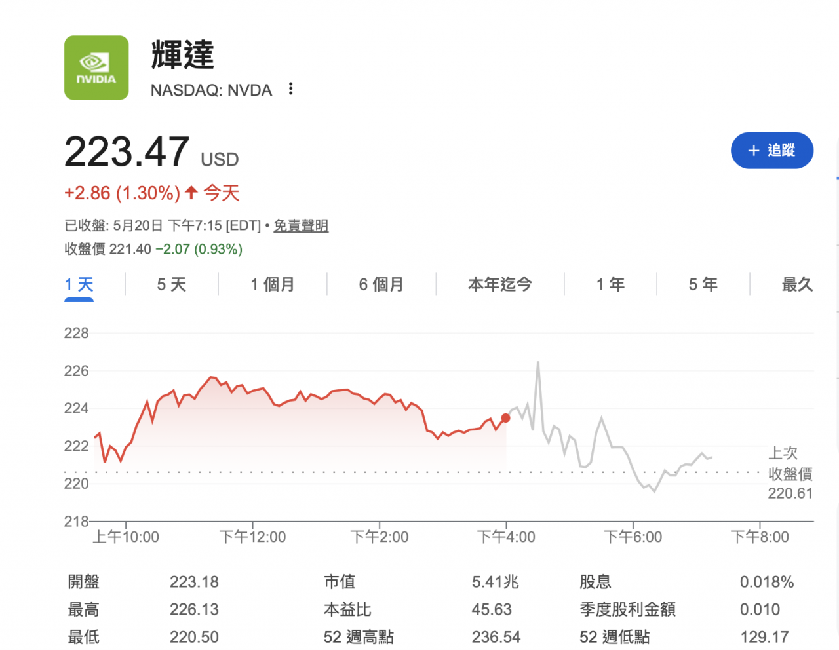
Task: Click the red closing-price dot on chart
Action: [505, 418]
